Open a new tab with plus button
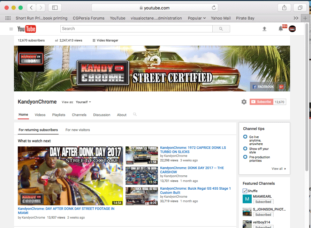 point(305,18)
